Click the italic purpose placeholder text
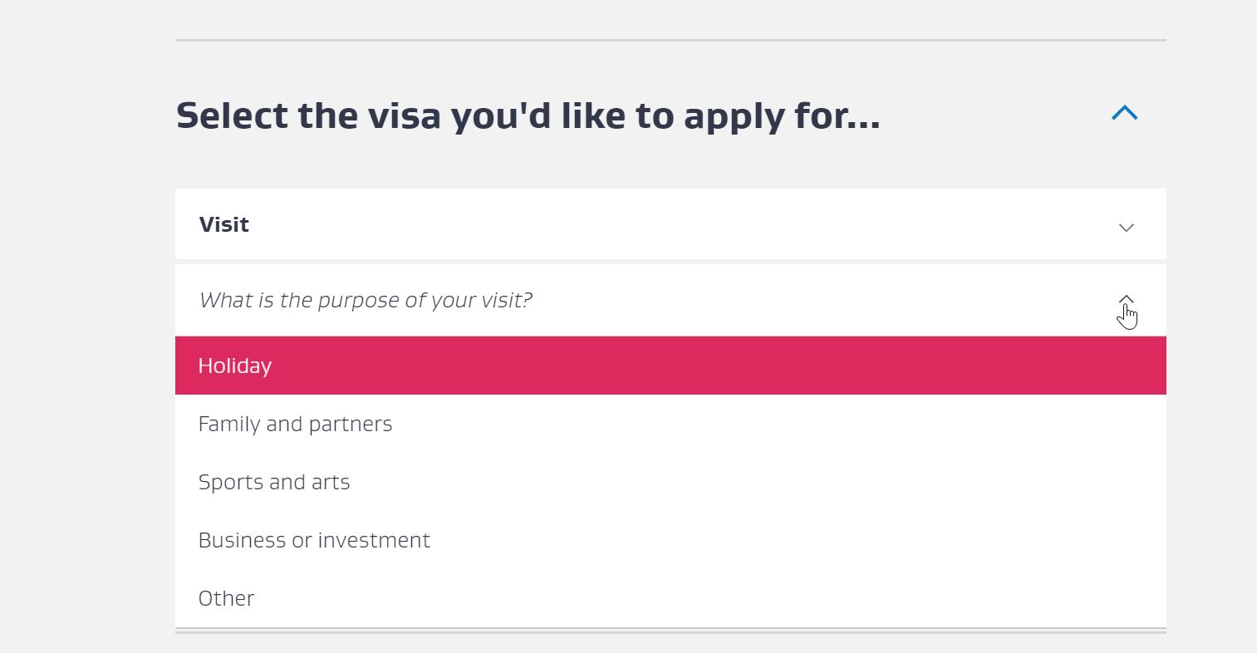The image size is (1257, 653). 366,300
